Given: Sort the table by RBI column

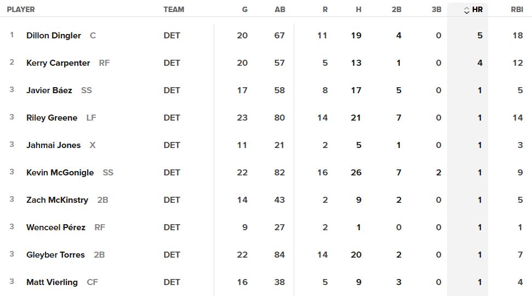Looking at the screenshot, I should coord(517,9).
